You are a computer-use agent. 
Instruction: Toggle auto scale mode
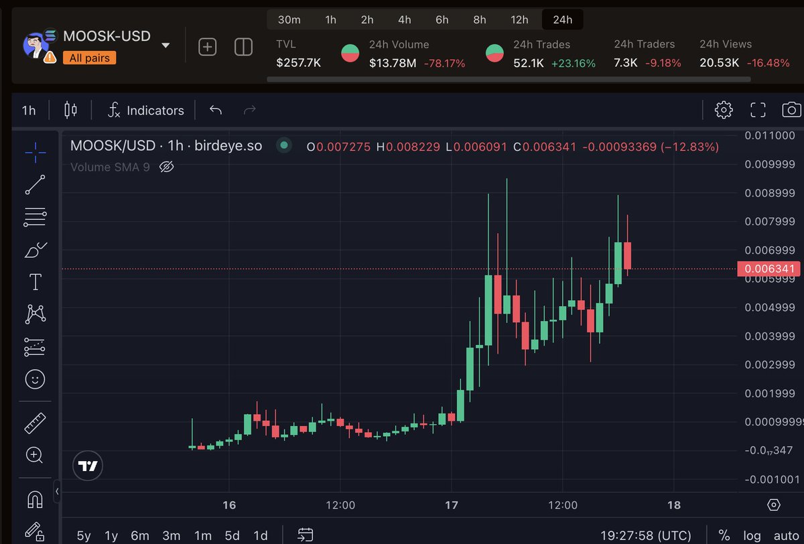coord(786,535)
